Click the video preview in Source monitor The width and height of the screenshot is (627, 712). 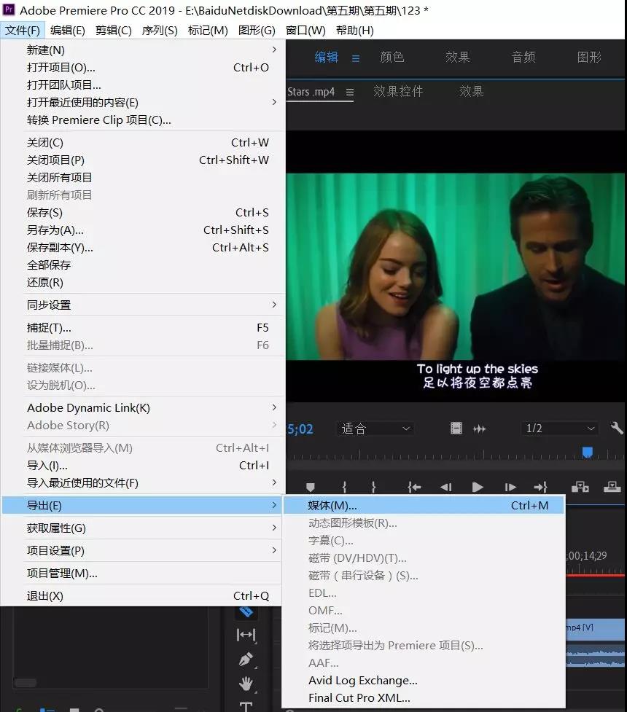pyautogui.click(x=455, y=267)
